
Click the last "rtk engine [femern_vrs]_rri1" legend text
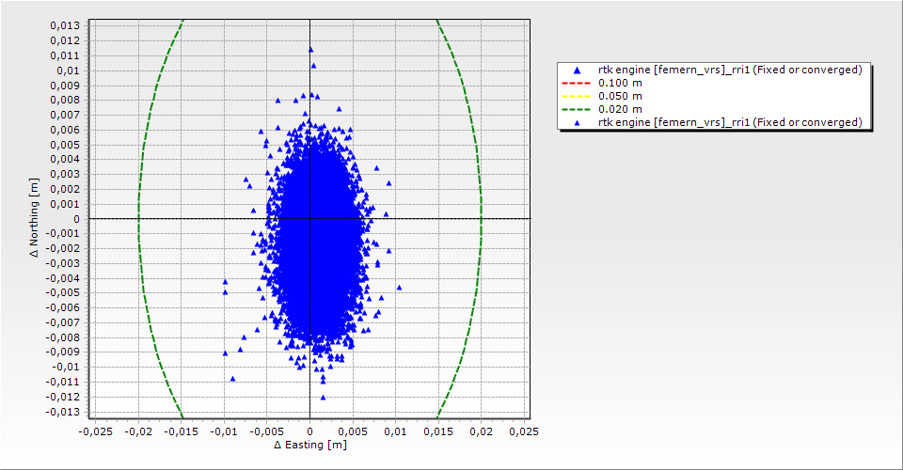(730, 122)
